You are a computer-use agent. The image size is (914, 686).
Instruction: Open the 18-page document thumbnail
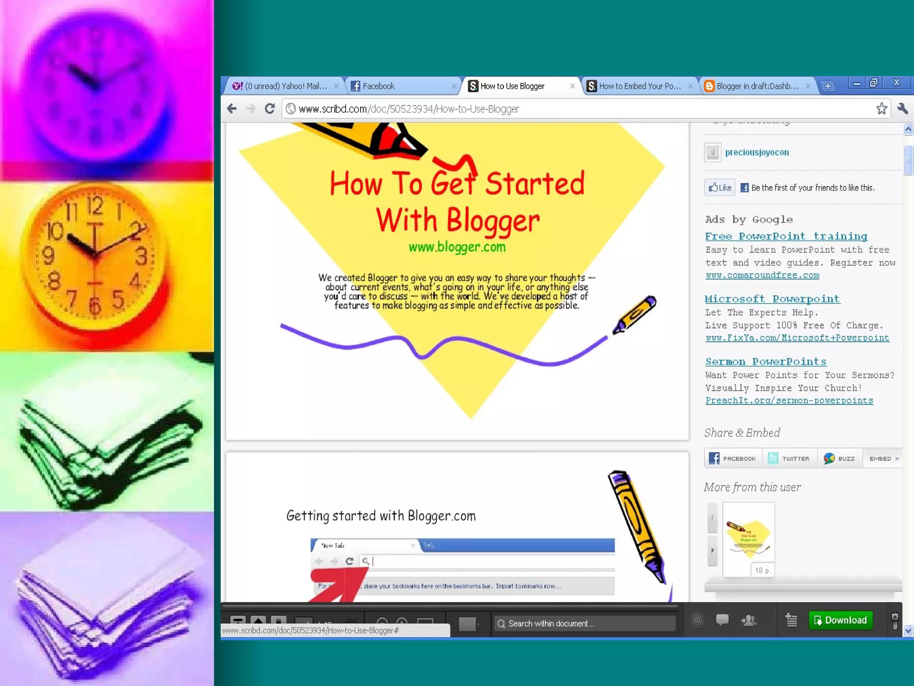coord(748,539)
